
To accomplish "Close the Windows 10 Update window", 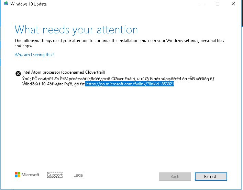I will [233, 4].
